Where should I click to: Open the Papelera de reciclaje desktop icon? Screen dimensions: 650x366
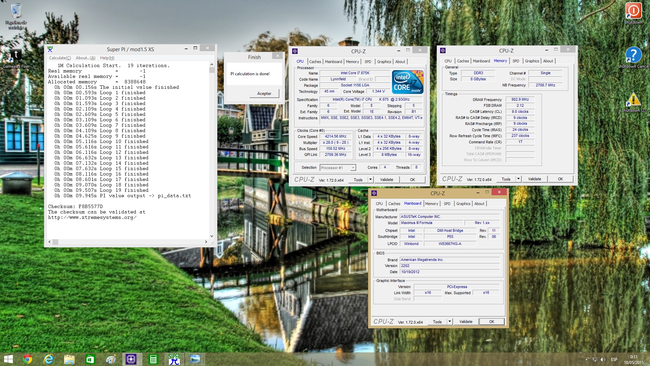[x=16, y=16]
